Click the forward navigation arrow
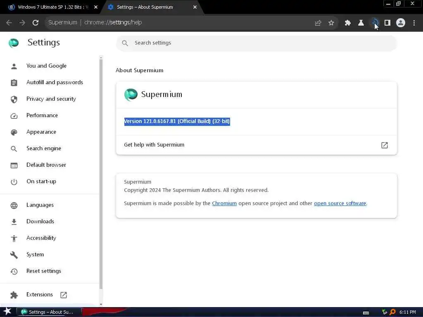 (22, 23)
